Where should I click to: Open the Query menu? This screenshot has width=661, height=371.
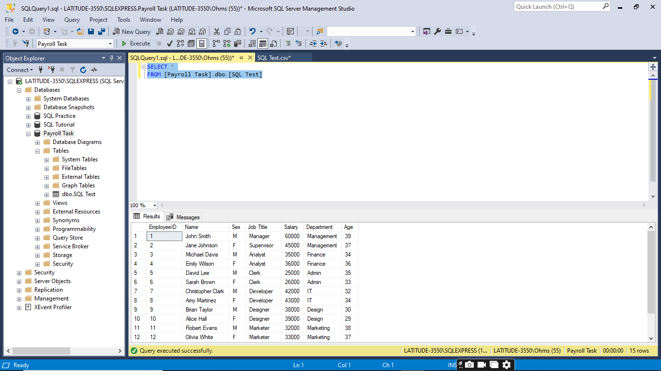pyautogui.click(x=72, y=20)
